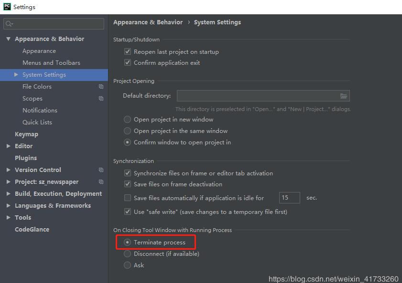Select Open project in new window
Screen dimensions: 402x283
click(128, 120)
